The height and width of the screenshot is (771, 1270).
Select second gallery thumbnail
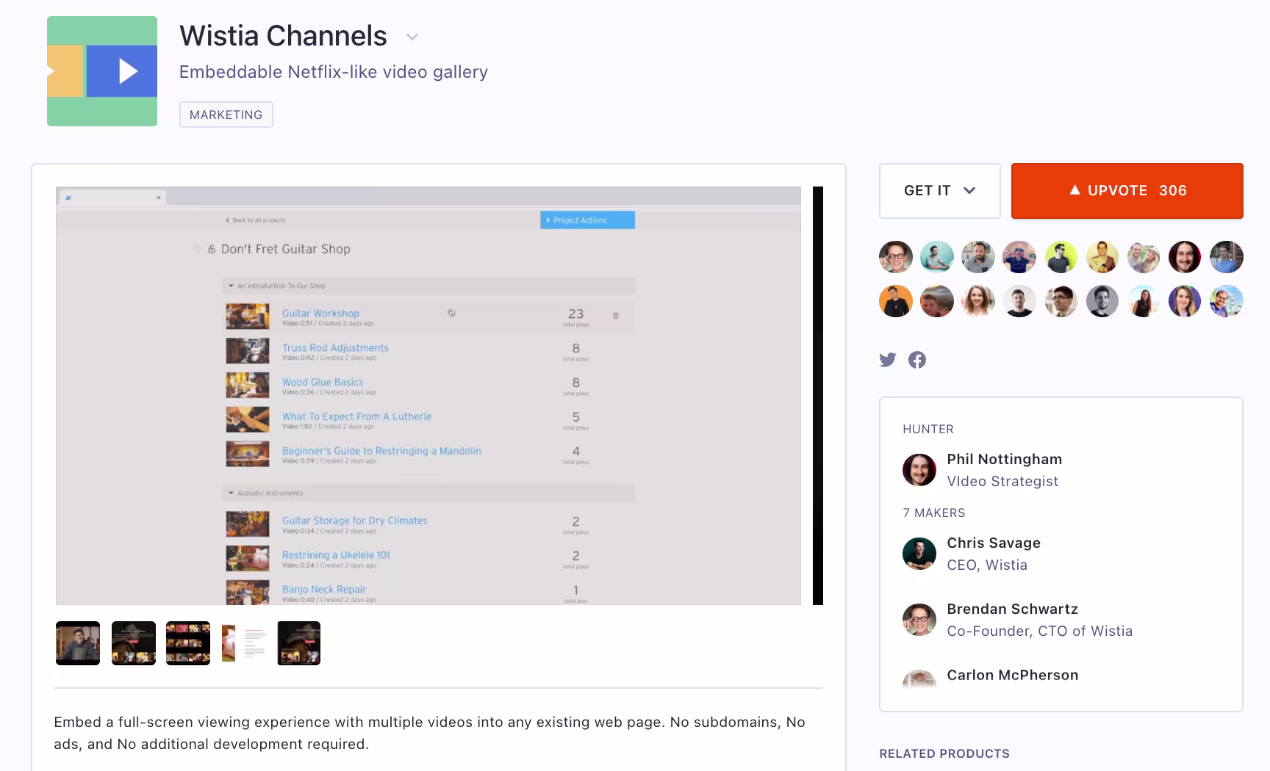pyautogui.click(x=134, y=643)
